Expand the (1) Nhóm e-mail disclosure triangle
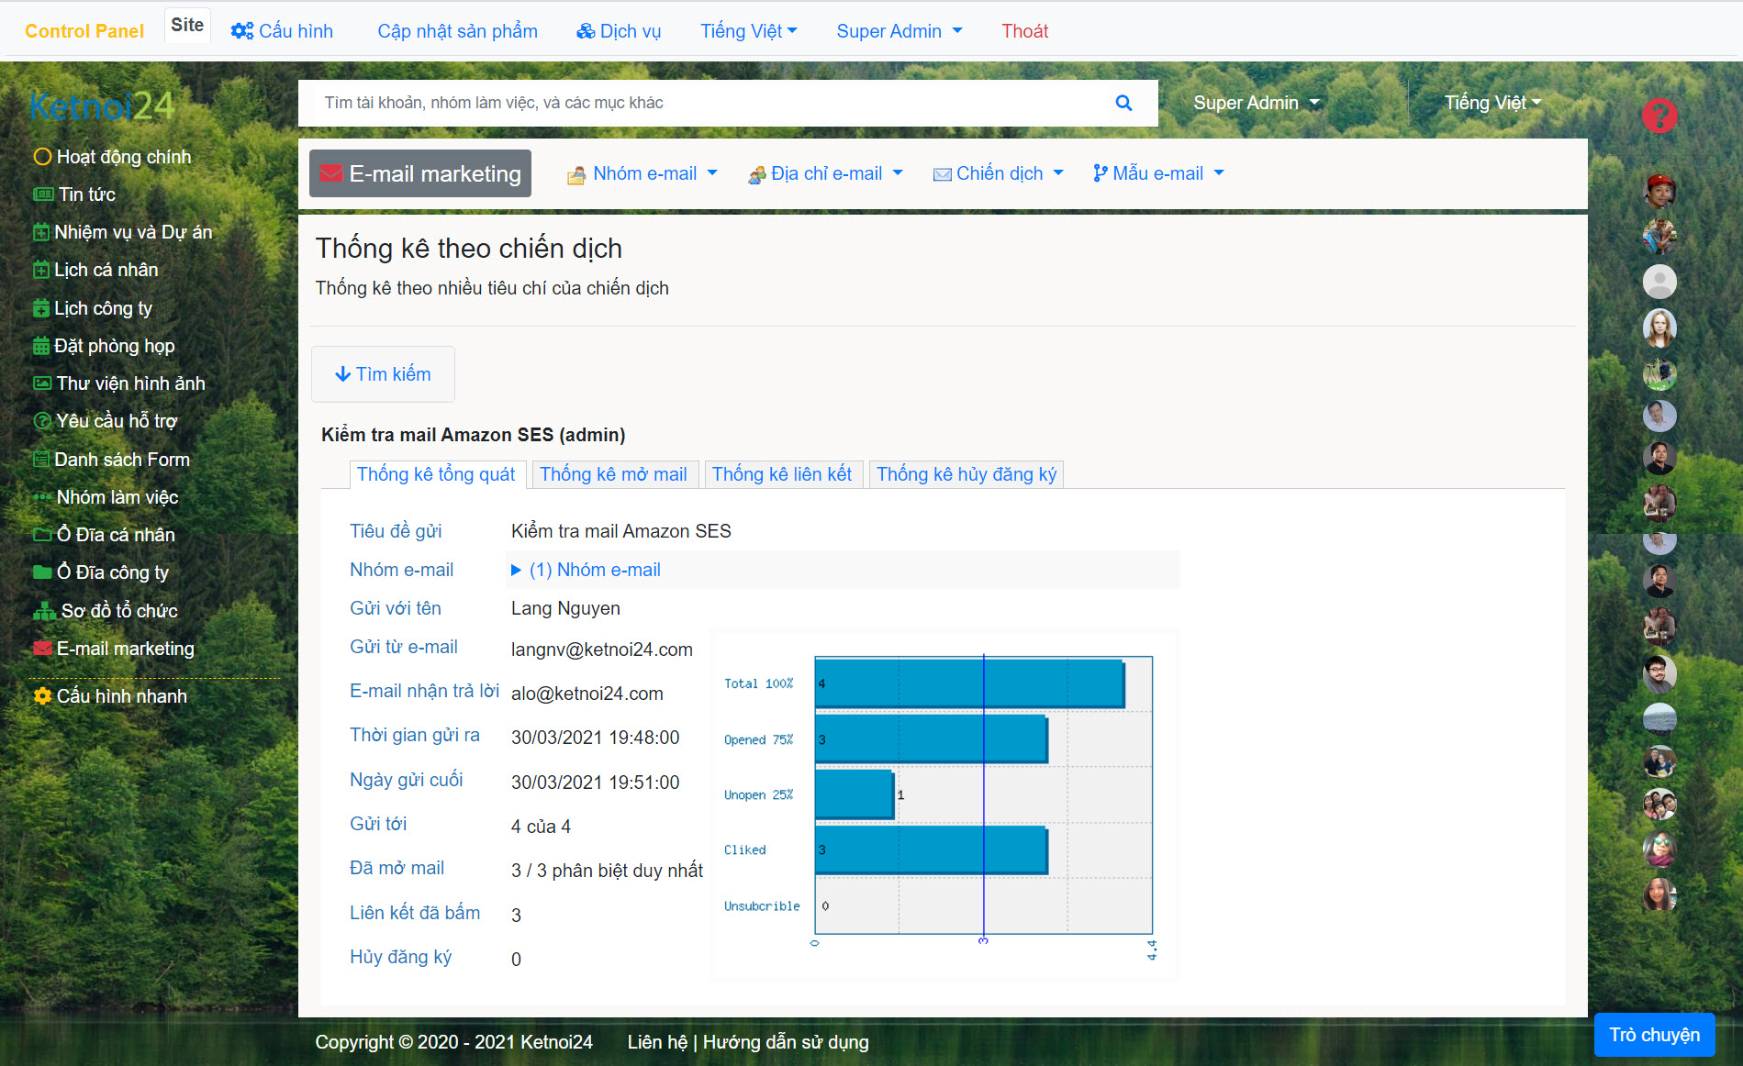The width and height of the screenshot is (1743, 1066). 516,570
